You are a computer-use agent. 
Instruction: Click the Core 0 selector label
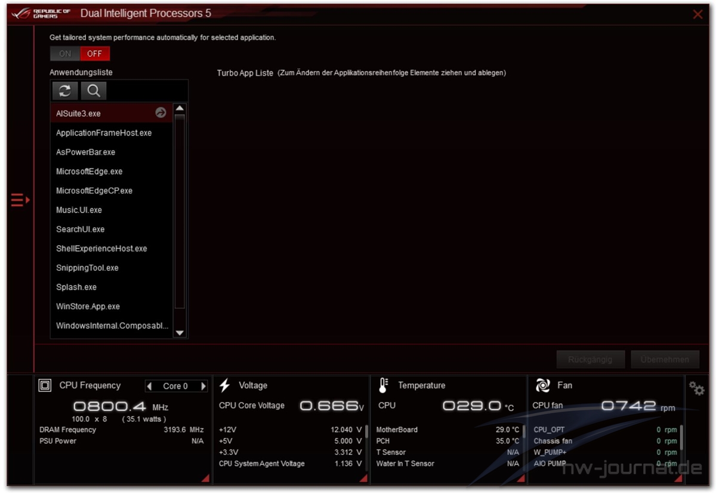[175, 386]
